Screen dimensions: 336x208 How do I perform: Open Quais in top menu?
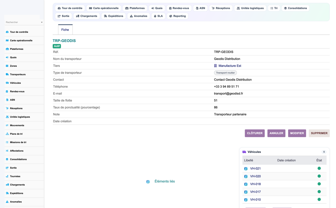[x=157, y=8]
